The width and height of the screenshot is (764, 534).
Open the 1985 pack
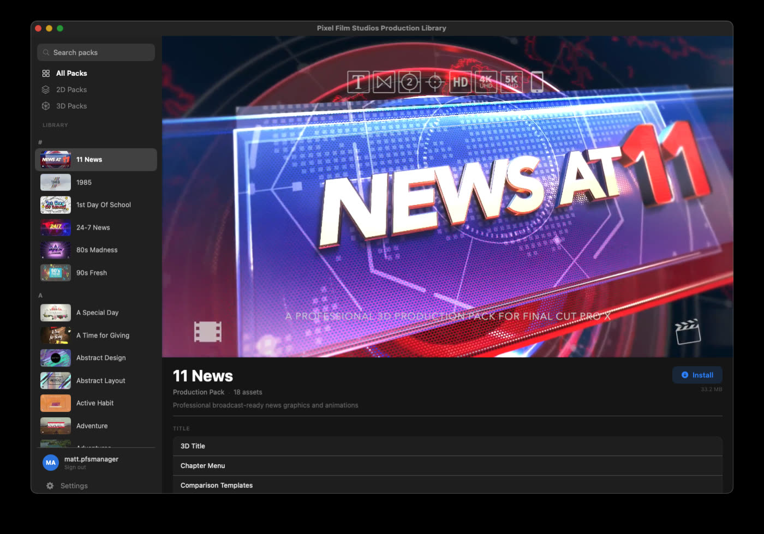point(96,182)
